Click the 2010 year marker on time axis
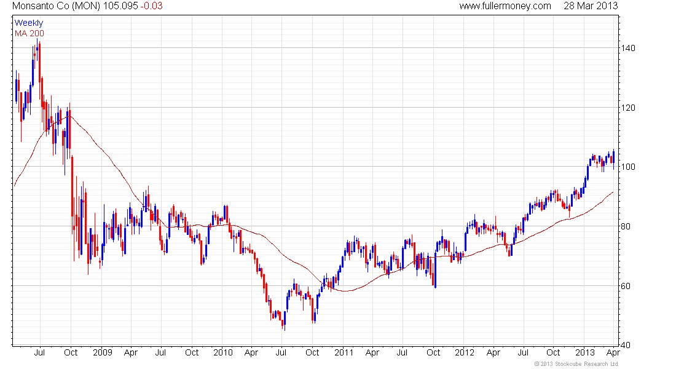This screenshot has width=676, height=369. pos(223,352)
